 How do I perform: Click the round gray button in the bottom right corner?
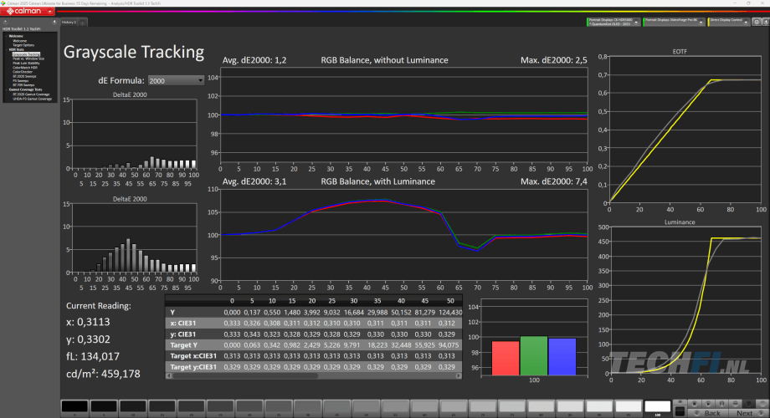[762, 404]
